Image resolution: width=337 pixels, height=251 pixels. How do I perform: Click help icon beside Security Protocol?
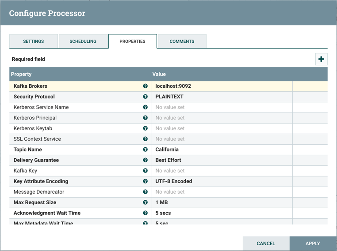click(x=145, y=97)
